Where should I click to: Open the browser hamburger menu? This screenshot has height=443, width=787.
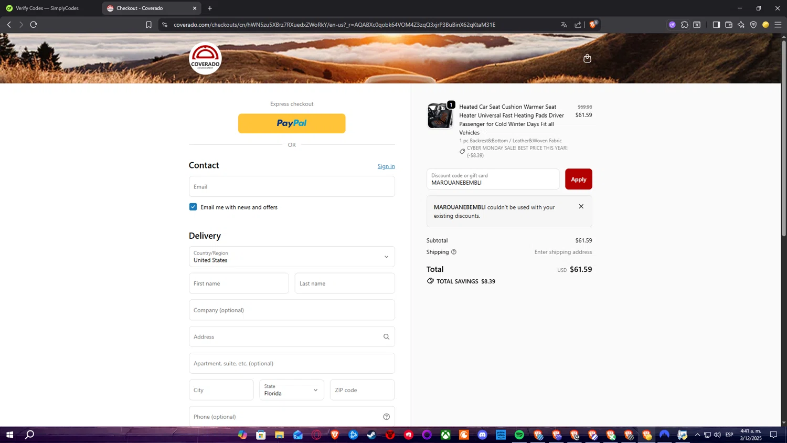point(778,25)
